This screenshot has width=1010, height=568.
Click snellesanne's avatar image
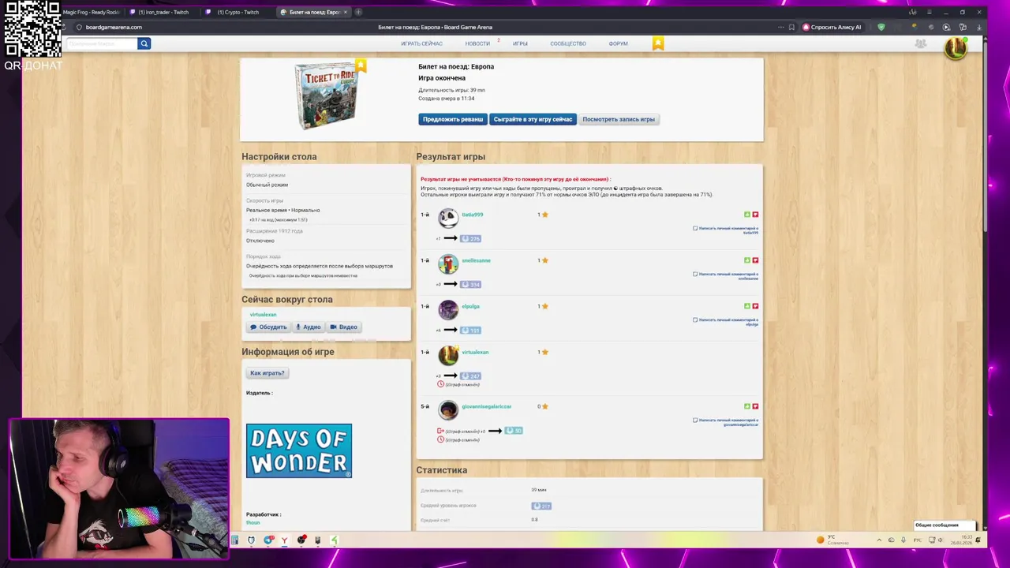pyautogui.click(x=448, y=263)
